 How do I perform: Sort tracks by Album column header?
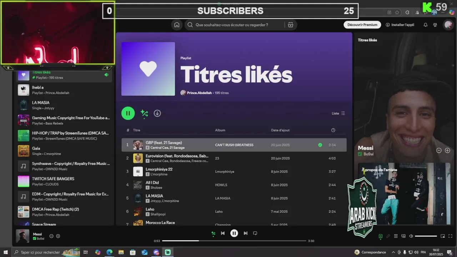(x=220, y=130)
